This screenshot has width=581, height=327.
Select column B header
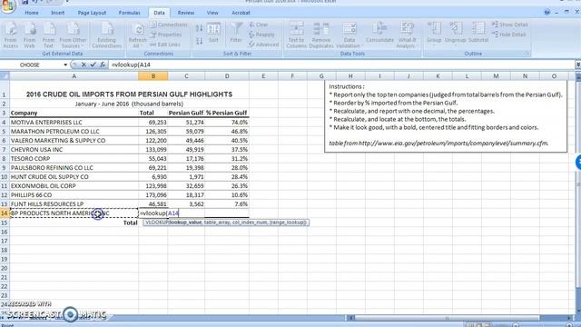153,76
